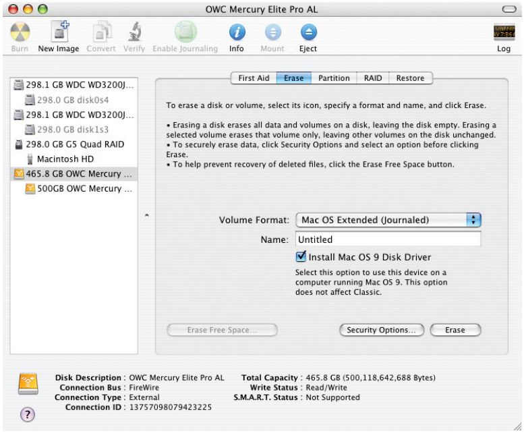Toggle Install Mac OS 9 Disk Driver checkbox
526x435 pixels.
[301, 256]
